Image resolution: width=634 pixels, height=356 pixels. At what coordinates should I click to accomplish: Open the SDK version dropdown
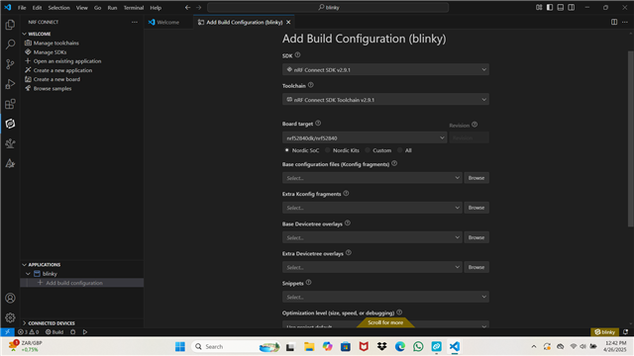385,69
